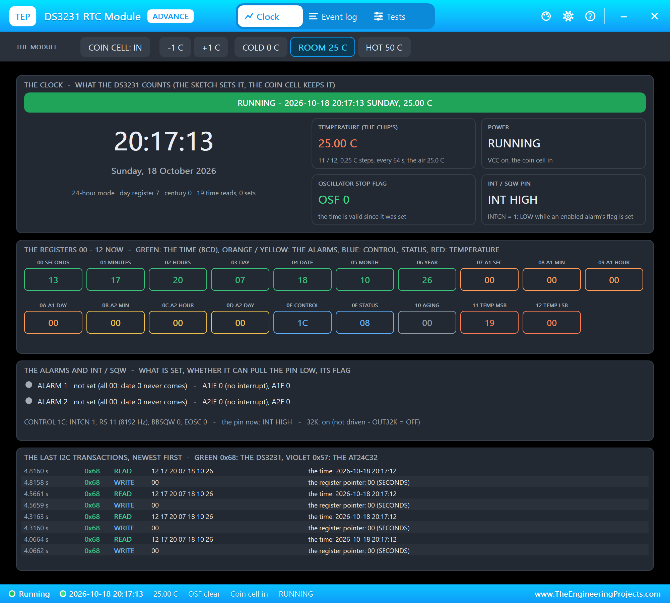This screenshot has height=603, width=670.
Task: Click the OSF 0 flag value
Action: click(334, 200)
